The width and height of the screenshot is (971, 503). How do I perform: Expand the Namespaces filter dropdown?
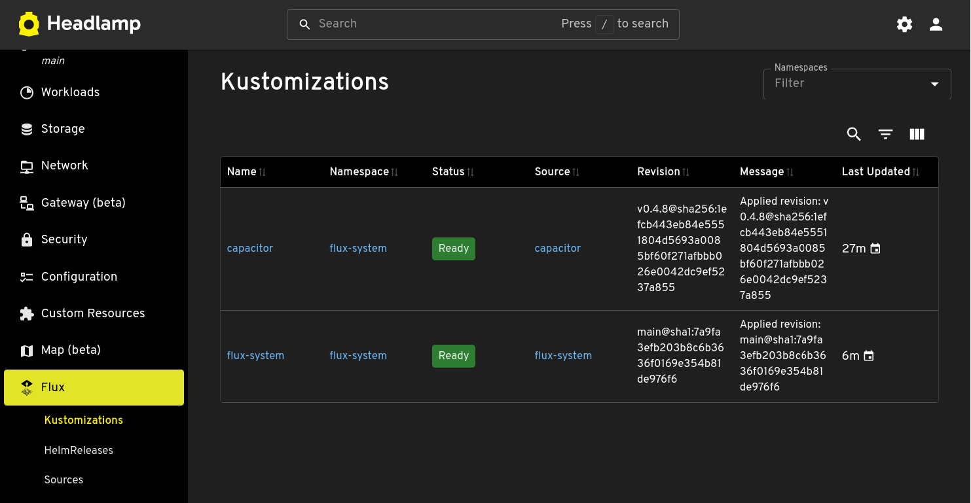coord(934,84)
